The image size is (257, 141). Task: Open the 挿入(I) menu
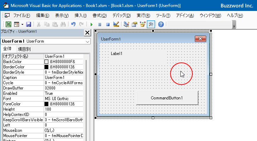pos(80,16)
